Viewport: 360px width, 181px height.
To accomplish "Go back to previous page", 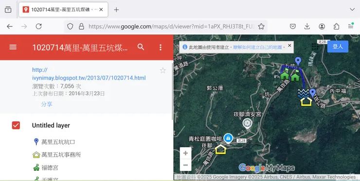I will click(10, 26).
